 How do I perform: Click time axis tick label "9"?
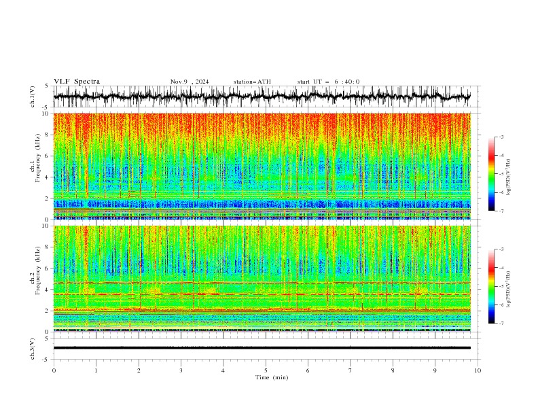click(x=435, y=370)
